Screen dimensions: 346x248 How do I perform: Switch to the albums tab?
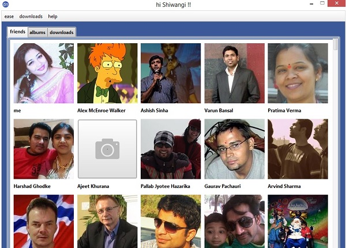[x=37, y=32]
